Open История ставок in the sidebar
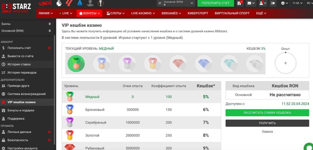Screen dimensions: 313x150 click(19, 64)
